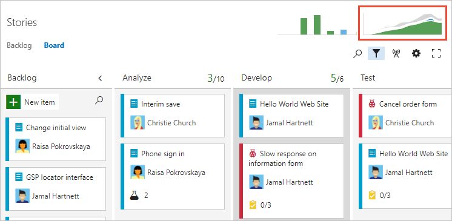
Task: Open board settings gear icon
Action: (x=416, y=53)
